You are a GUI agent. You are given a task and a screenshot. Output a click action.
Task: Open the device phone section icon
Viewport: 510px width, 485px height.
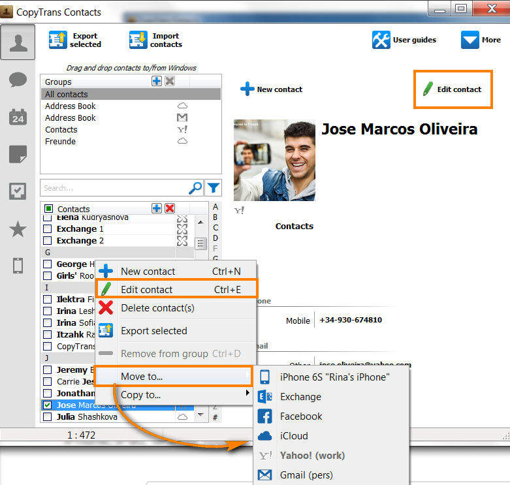point(18,266)
